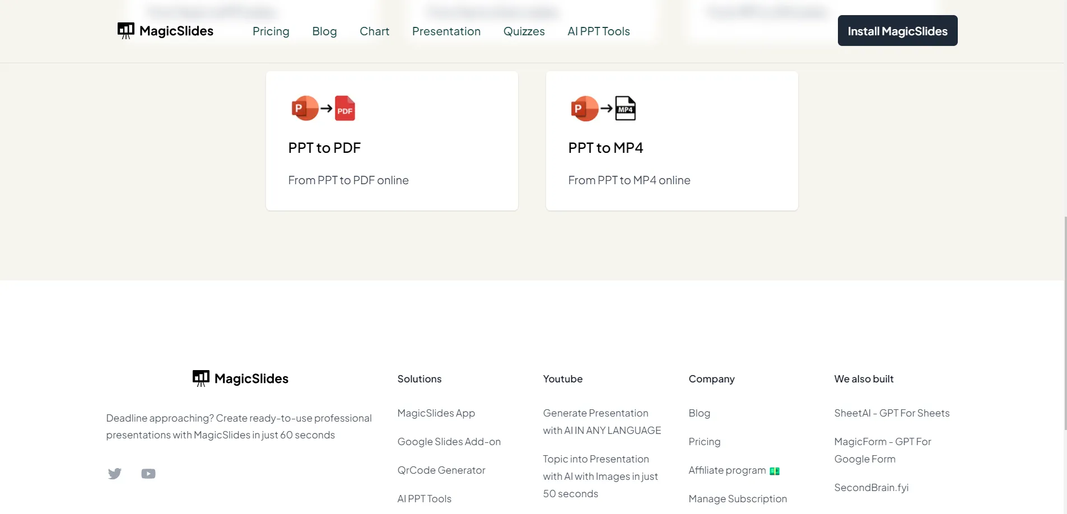Image resolution: width=1067 pixels, height=514 pixels.
Task: Select Presentation in the top navigation
Action: pos(446,31)
